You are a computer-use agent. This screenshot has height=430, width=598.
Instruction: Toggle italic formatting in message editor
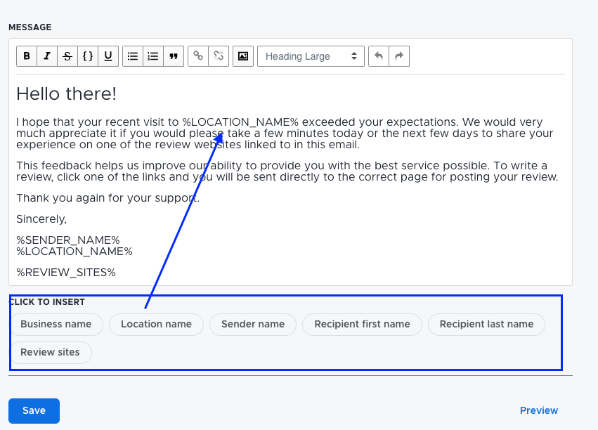[x=47, y=56]
